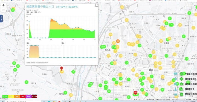The height and width of the screenshot is (102, 197).
Task: Toggle 空氣盒子觀測點 layer icon
Action: tap(181, 74)
